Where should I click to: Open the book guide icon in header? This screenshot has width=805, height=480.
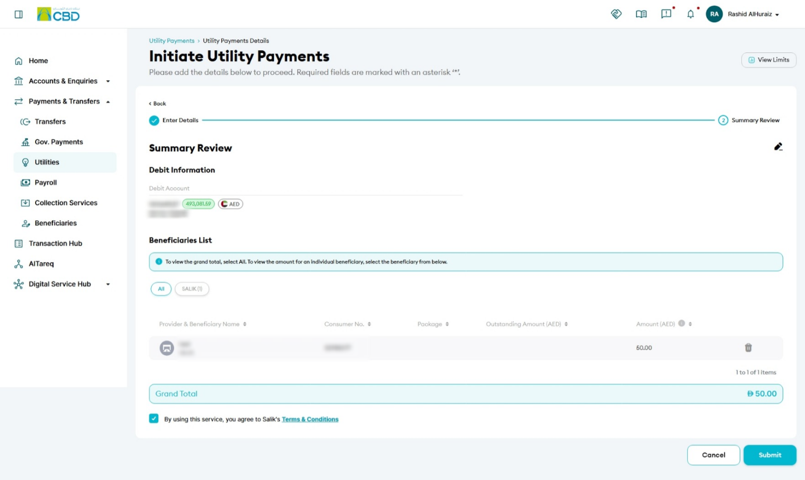tap(642, 14)
